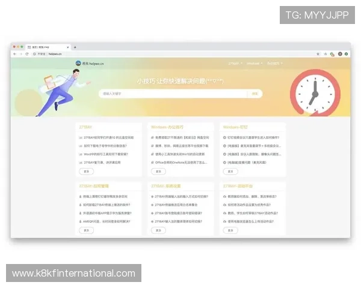Click 更多 button in the 271BAY card
Viewport: 361px width, 288px height.
point(86,171)
